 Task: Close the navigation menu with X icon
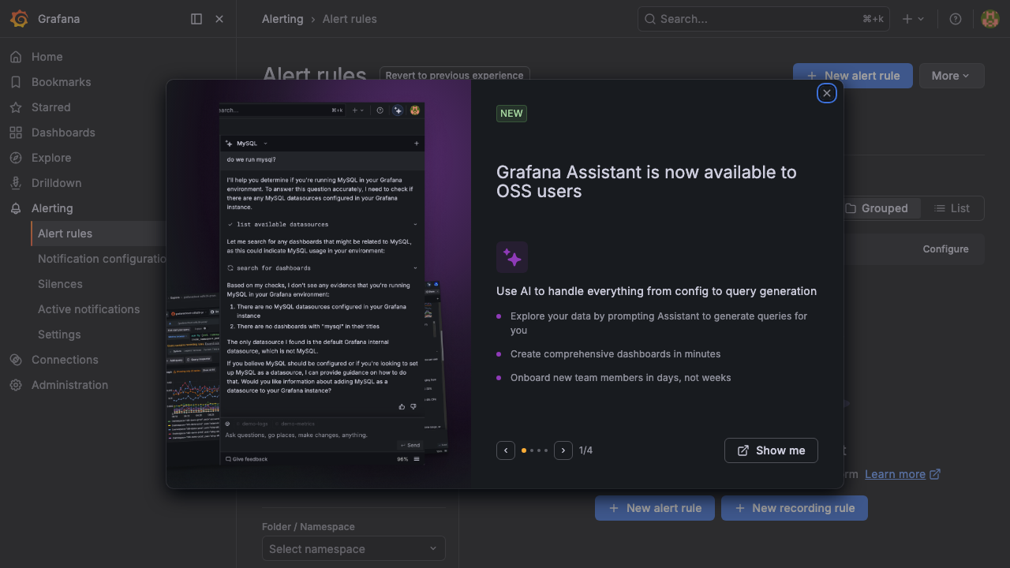coord(219,19)
